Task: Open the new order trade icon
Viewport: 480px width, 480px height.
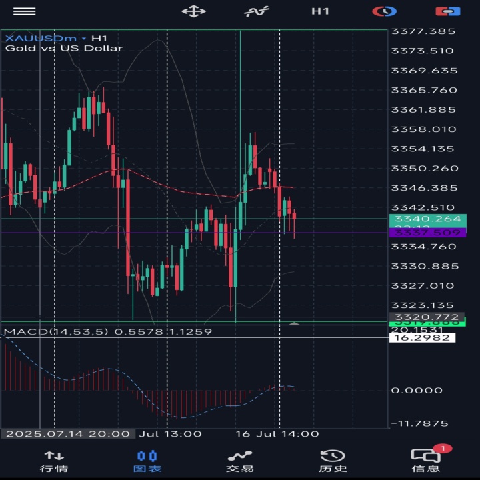Action: tap(448, 11)
